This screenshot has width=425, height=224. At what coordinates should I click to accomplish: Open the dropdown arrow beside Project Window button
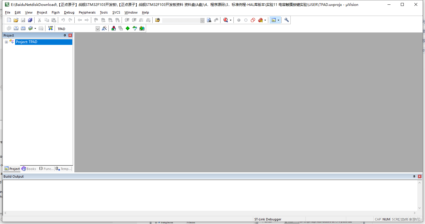click(x=278, y=20)
